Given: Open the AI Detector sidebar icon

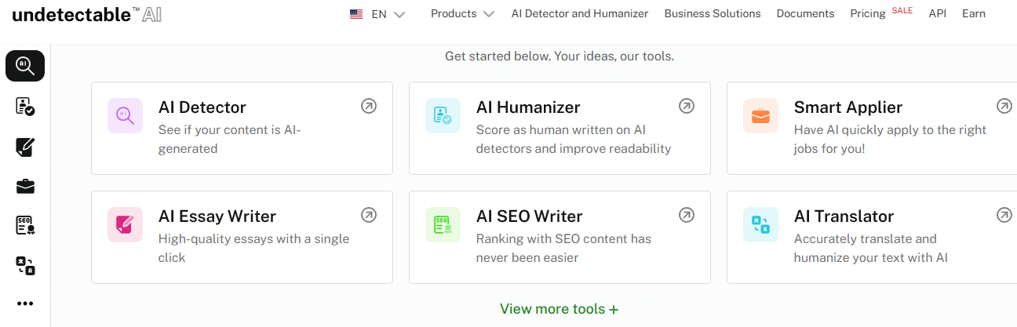Looking at the screenshot, I should 25,66.
